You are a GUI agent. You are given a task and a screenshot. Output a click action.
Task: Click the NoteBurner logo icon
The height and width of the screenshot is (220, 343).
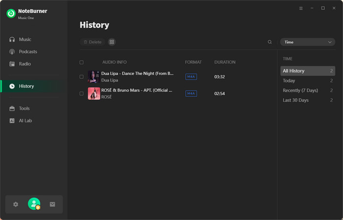(11, 14)
